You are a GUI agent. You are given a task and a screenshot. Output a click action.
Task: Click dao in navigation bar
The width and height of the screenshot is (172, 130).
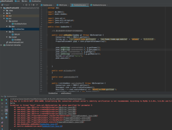24,1
